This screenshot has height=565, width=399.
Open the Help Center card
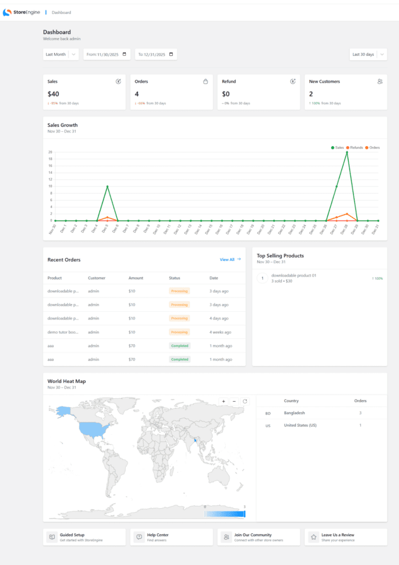point(172,537)
